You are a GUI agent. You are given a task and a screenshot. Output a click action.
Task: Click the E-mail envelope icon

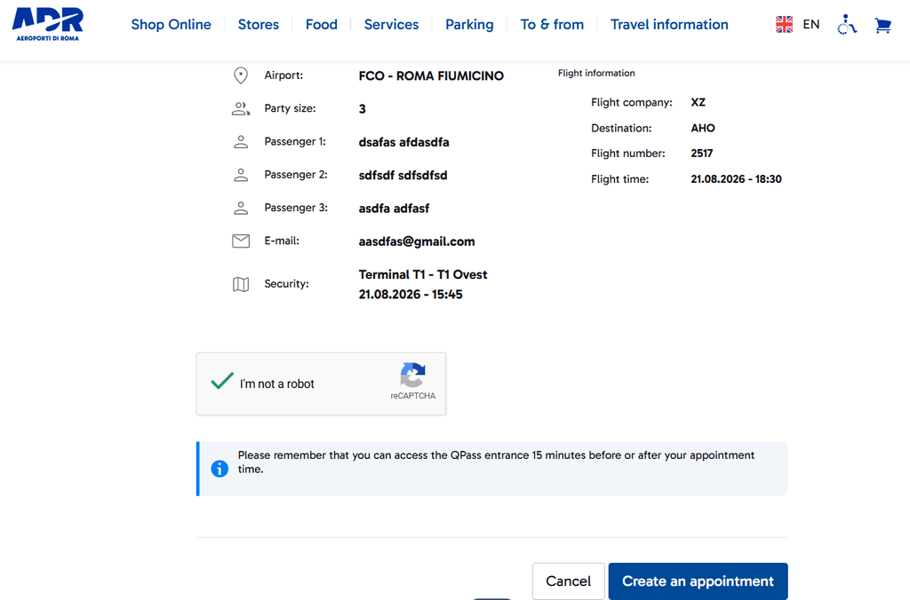coord(241,241)
